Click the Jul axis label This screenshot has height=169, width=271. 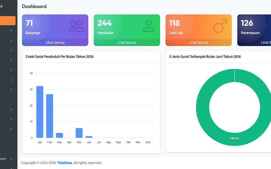(x=99, y=142)
